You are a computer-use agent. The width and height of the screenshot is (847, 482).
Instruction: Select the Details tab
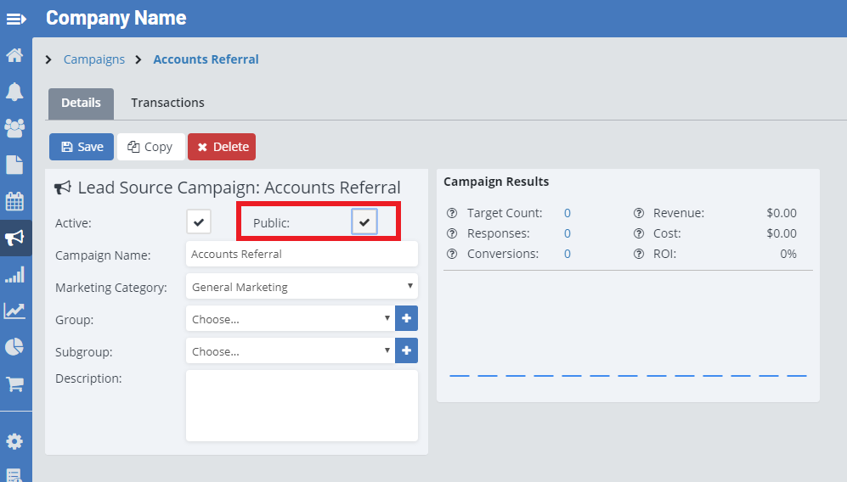pyautogui.click(x=81, y=103)
